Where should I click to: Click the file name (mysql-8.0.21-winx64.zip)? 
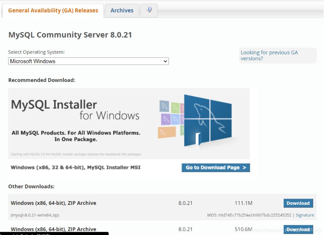click(35, 215)
